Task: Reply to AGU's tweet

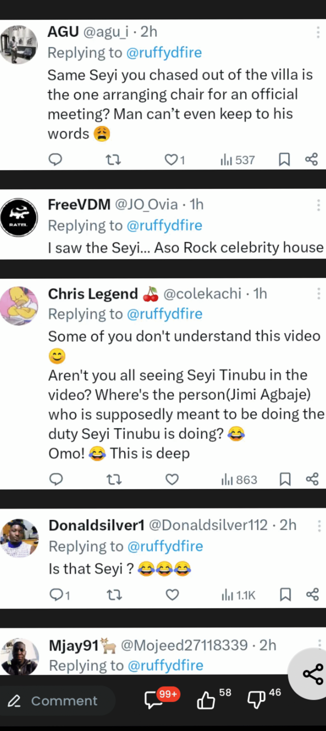Action: [x=55, y=159]
